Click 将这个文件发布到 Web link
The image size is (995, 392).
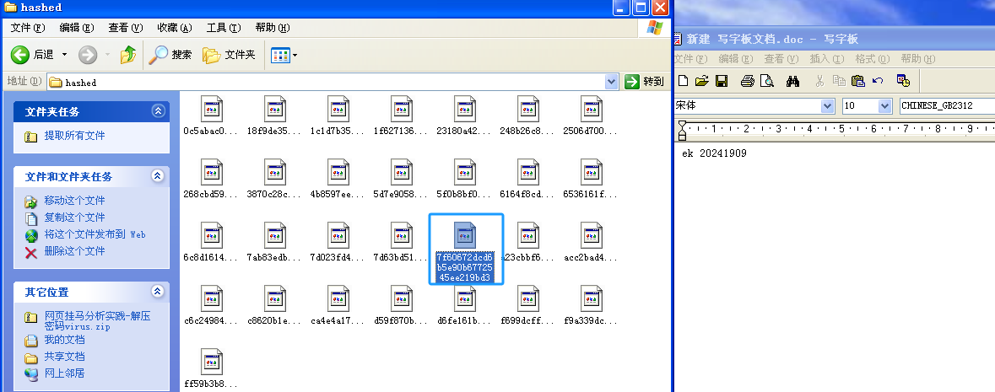95,234
